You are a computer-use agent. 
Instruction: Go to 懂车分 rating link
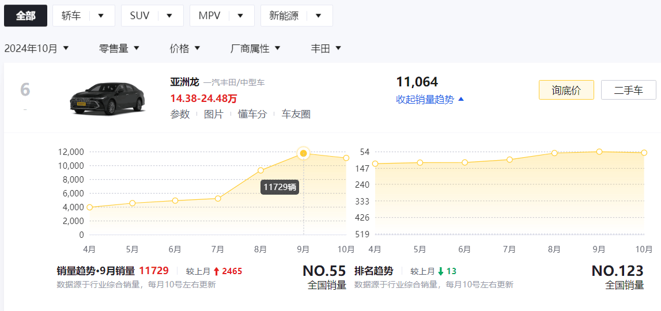(x=252, y=114)
